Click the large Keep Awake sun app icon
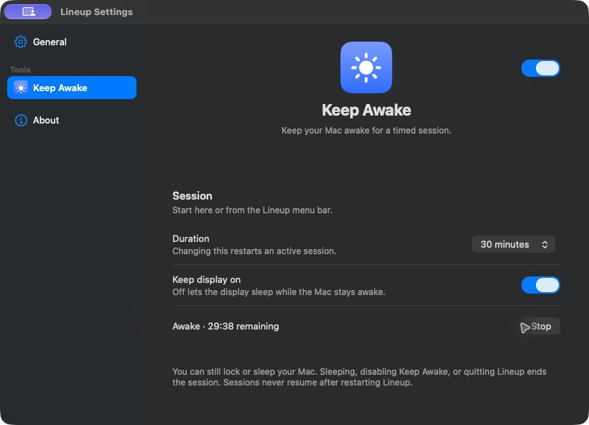This screenshot has height=425, width=589. [366, 67]
